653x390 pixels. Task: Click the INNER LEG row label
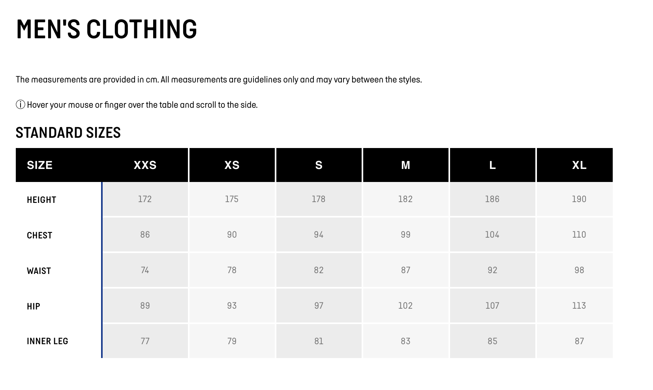[x=47, y=341]
